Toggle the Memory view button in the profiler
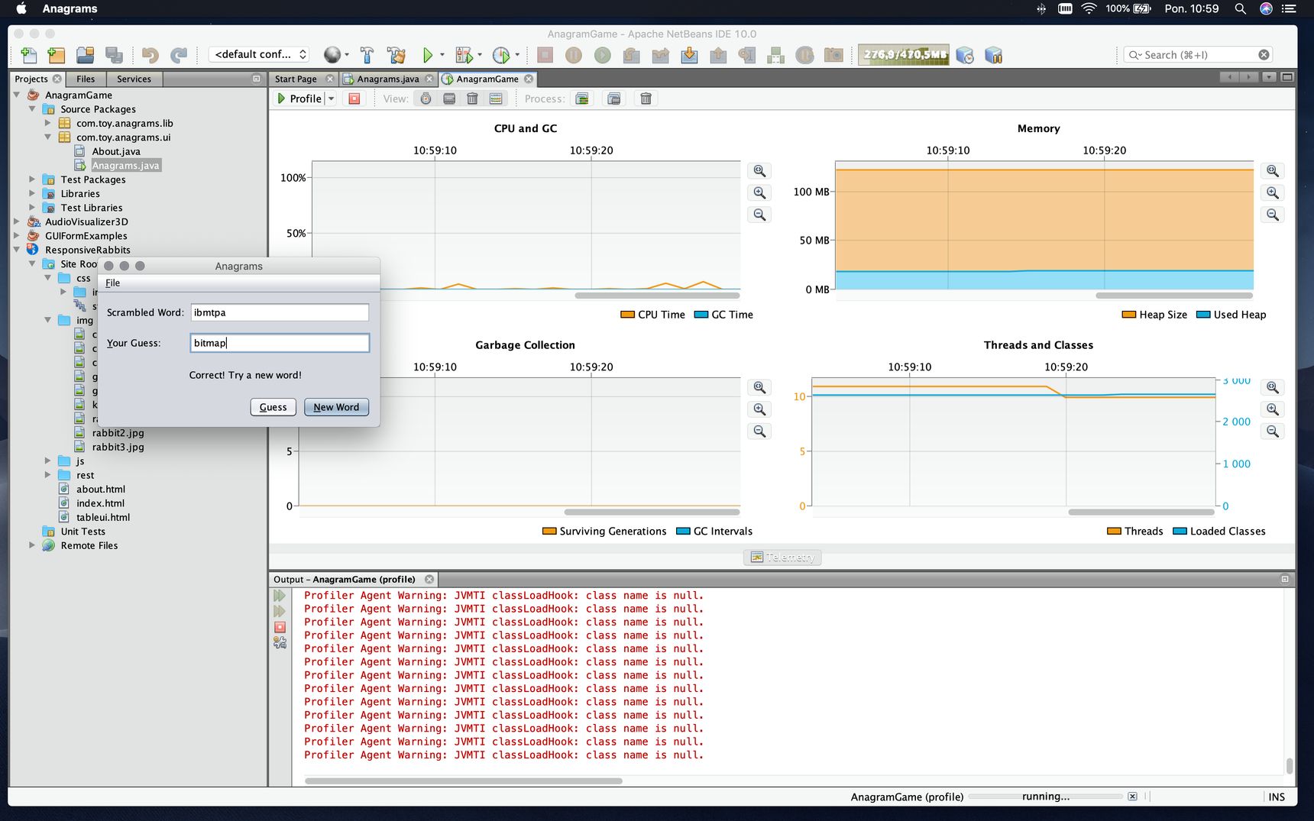The height and width of the screenshot is (821, 1314). [449, 99]
